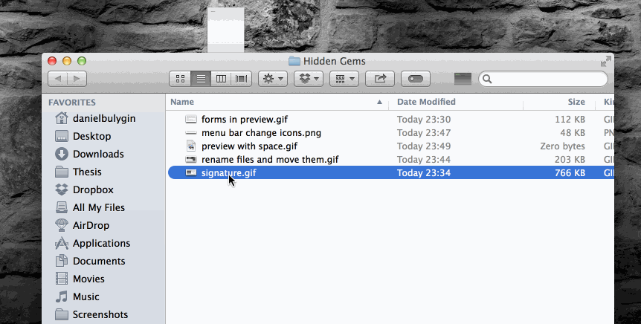The width and height of the screenshot is (641, 324).
Task: Click the dark thumbnail icon beside search
Action: (463, 78)
